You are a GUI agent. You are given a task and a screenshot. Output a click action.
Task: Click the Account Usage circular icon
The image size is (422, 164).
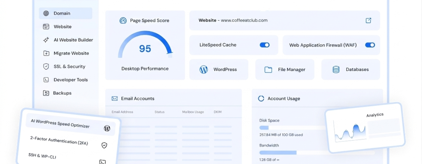[x=261, y=99]
